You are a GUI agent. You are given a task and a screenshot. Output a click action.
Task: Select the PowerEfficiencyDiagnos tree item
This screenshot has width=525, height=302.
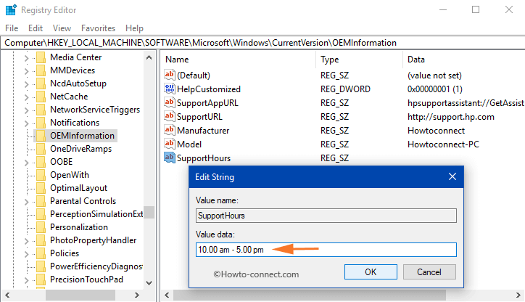click(x=96, y=266)
